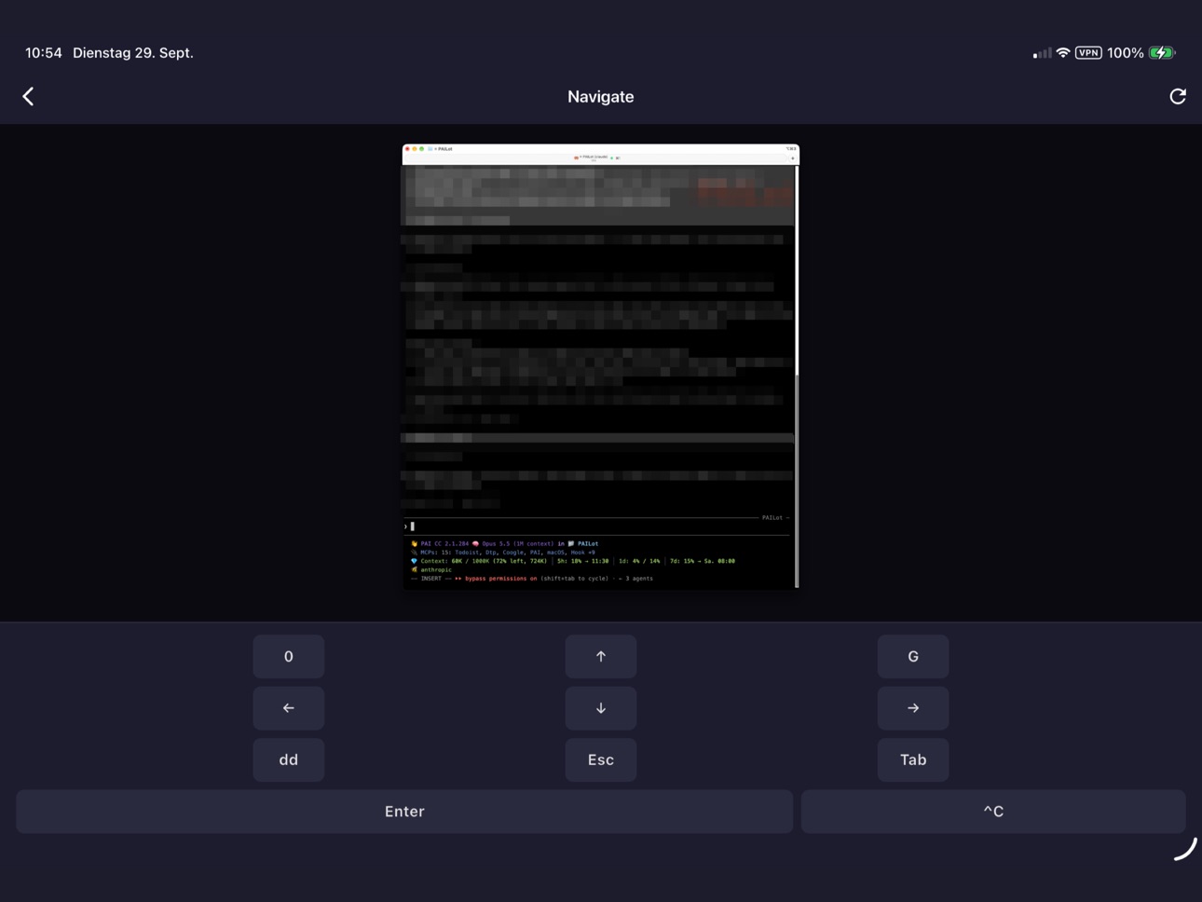Image resolution: width=1202 pixels, height=902 pixels.
Task: Click 'Opus 5.5 (1M context)' in terminal
Action: pos(518,544)
